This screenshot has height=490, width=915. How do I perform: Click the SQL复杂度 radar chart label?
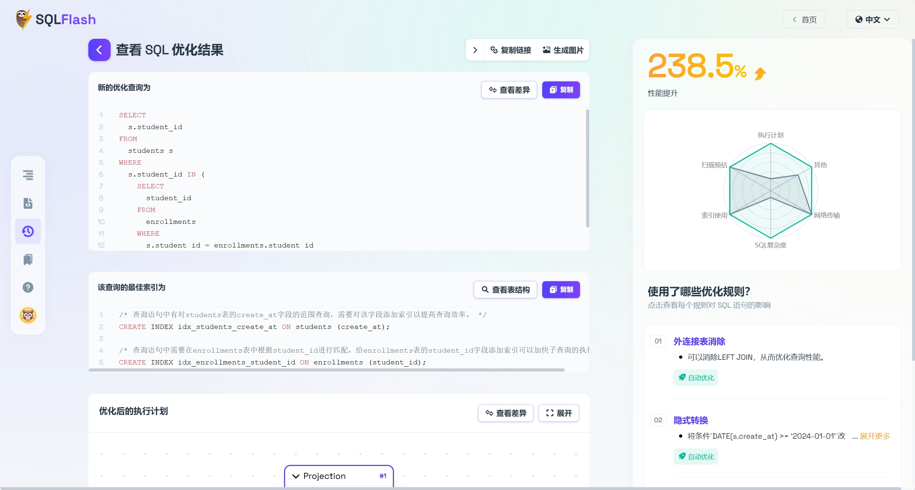click(770, 245)
